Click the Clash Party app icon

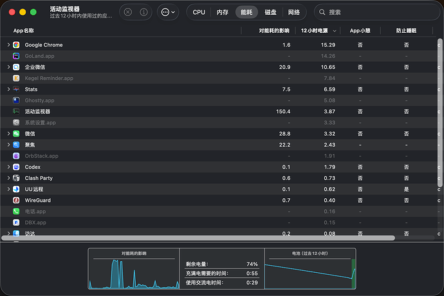click(16, 178)
